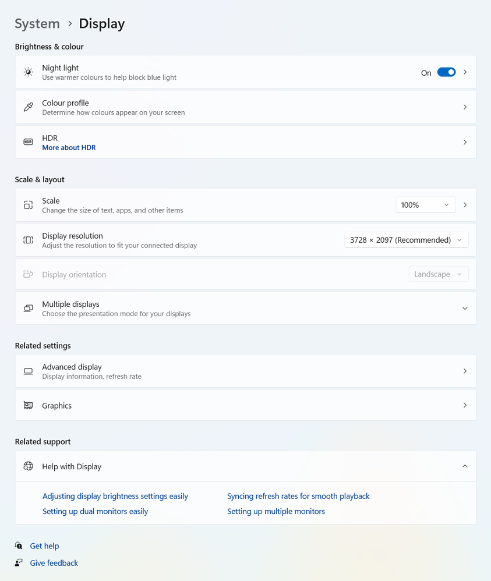Viewport: 491px width, 581px height.
Task: Click the Give feedback link
Action: point(54,563)
